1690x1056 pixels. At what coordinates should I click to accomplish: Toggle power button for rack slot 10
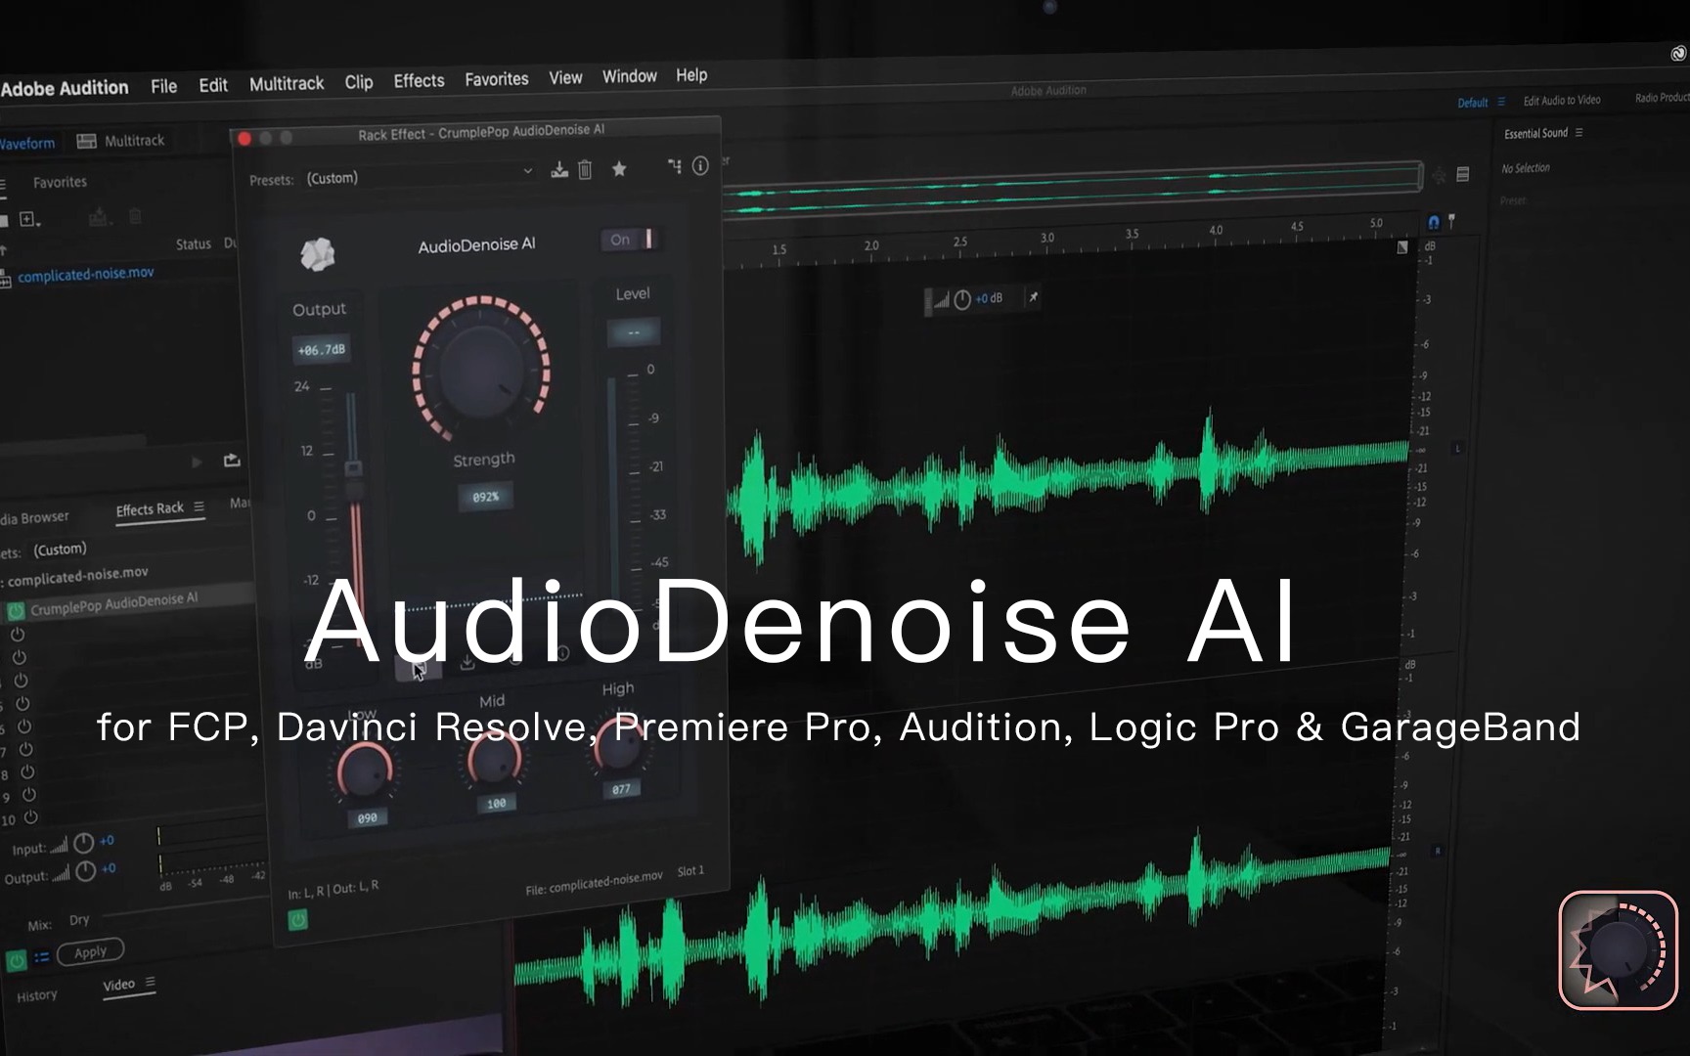(30, 817)
